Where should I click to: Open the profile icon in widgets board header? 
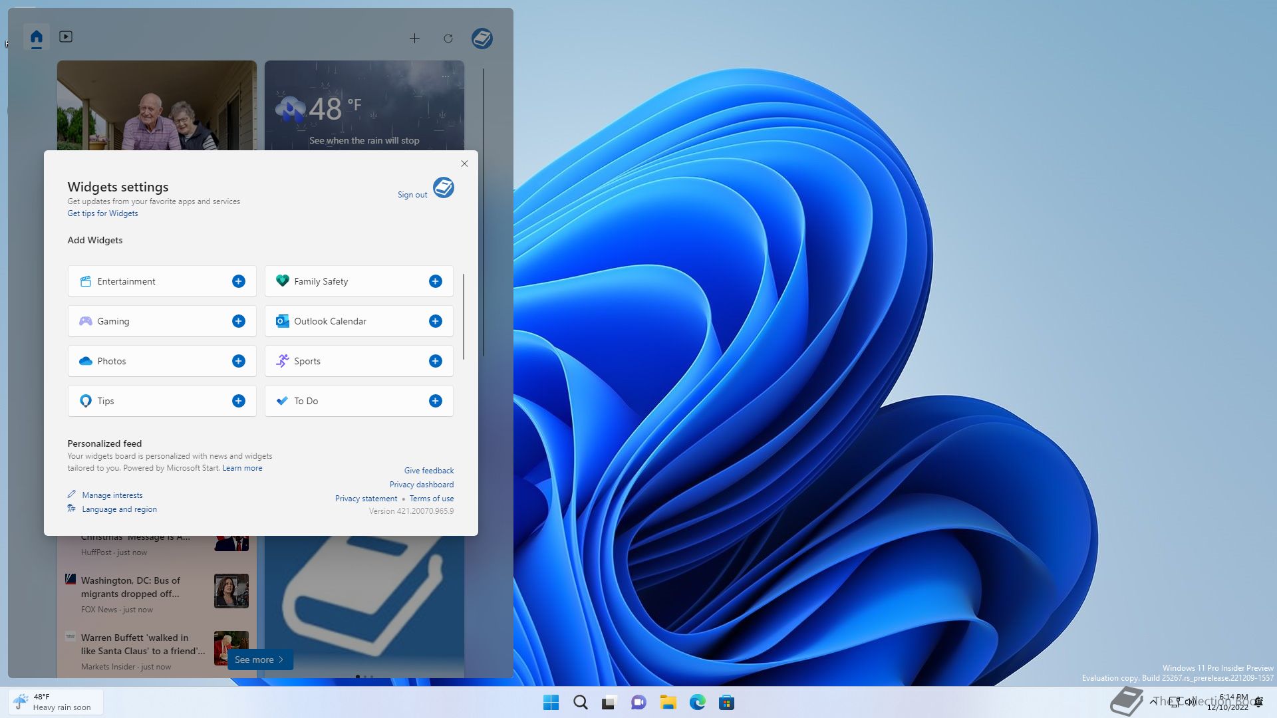pyautogui.click(x=482, y=39)
